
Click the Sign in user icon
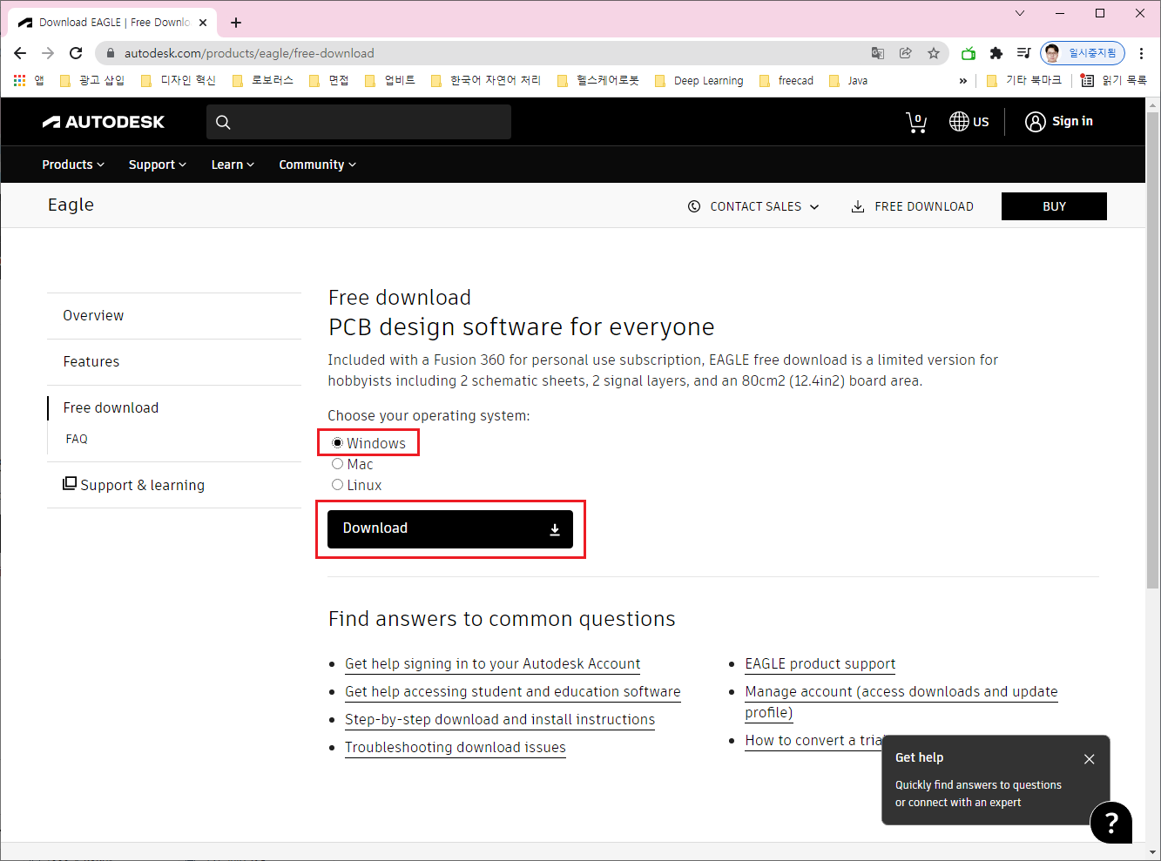[x=1035, y=122]
